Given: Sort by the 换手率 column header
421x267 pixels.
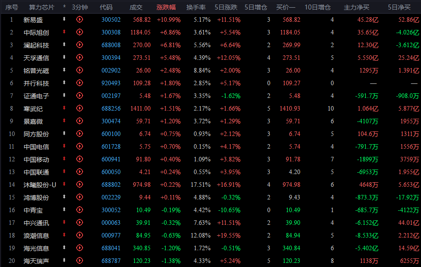Looking at the screenshot, I should point(196,7).
